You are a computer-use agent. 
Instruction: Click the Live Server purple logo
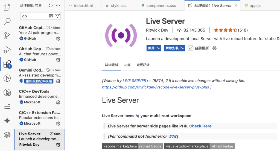tap(121, 35)
